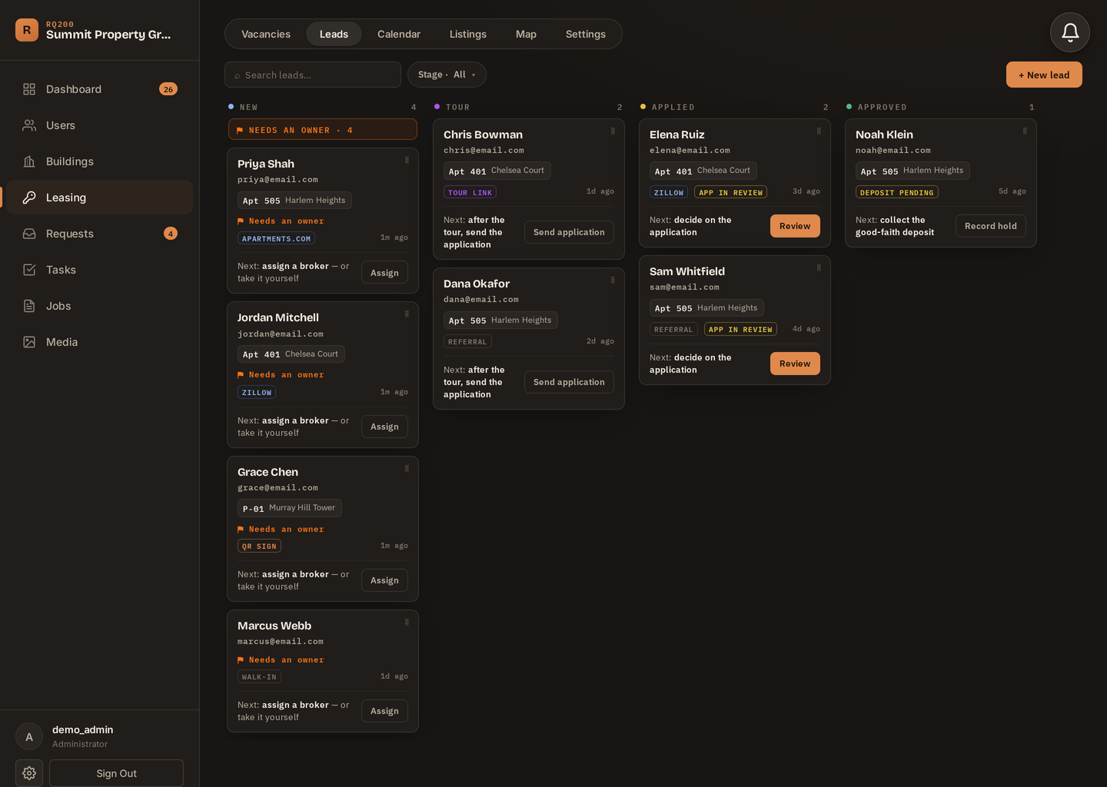Review Elena Ruiz's application
Viewport: 1107px width, 787px height.
795,226
